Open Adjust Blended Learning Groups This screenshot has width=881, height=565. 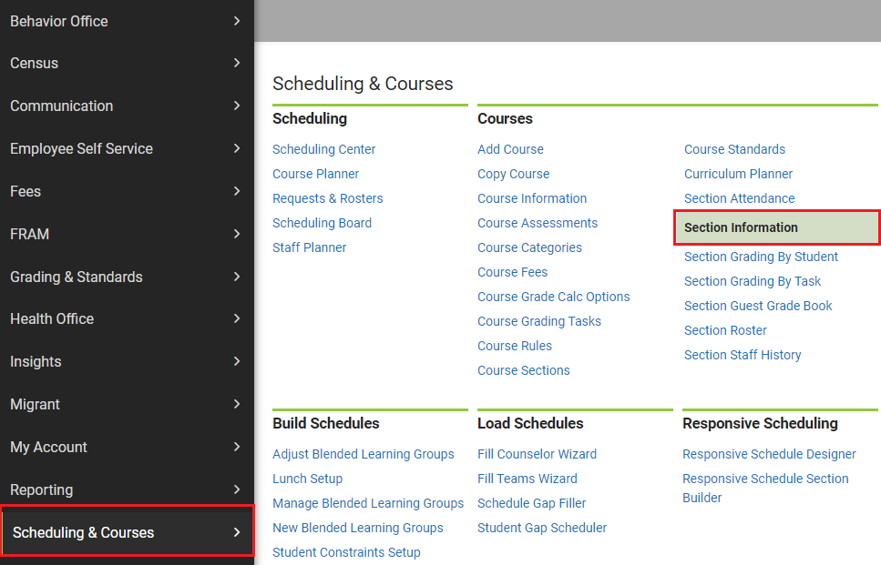(x=363, y=455)
